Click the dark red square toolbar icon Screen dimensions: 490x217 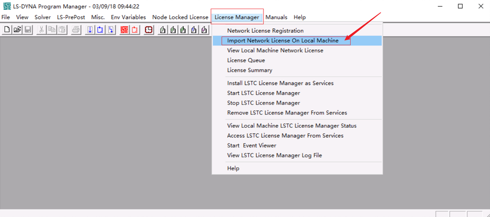(x=149, y=30)
